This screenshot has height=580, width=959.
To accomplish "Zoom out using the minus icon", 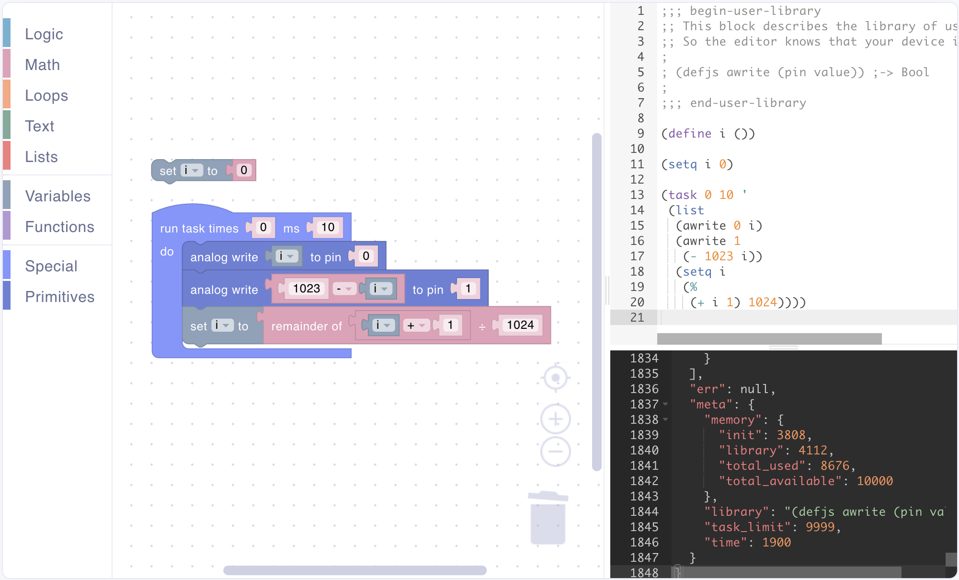I will click(x=555, y=452).
